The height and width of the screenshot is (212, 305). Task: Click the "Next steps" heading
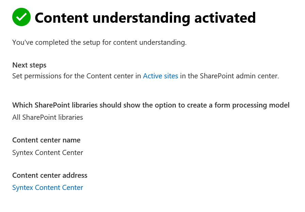click(29, 65)
